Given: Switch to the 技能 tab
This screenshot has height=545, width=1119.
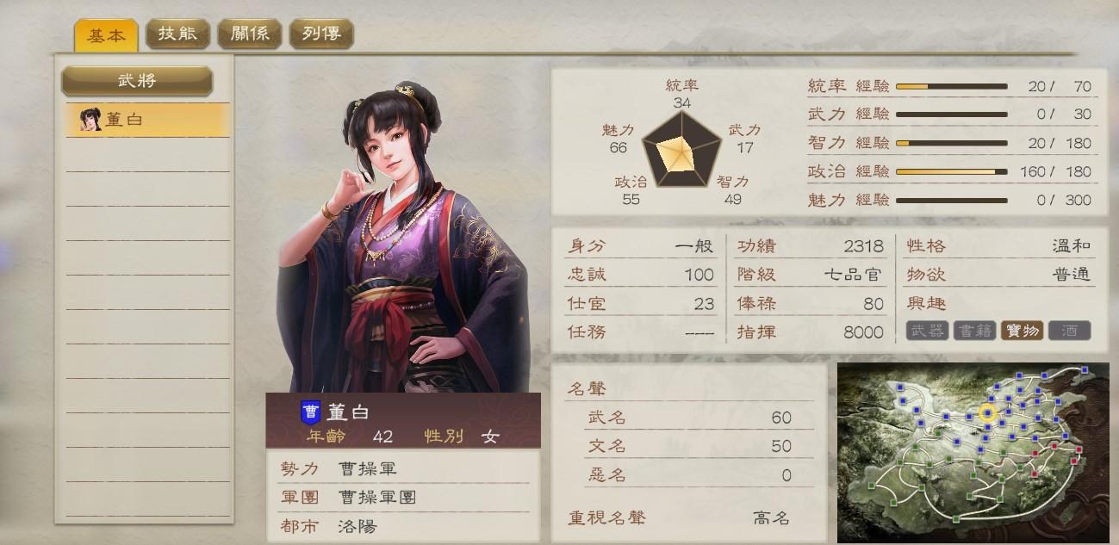Looking at the screenshot, I should [177, 34].
